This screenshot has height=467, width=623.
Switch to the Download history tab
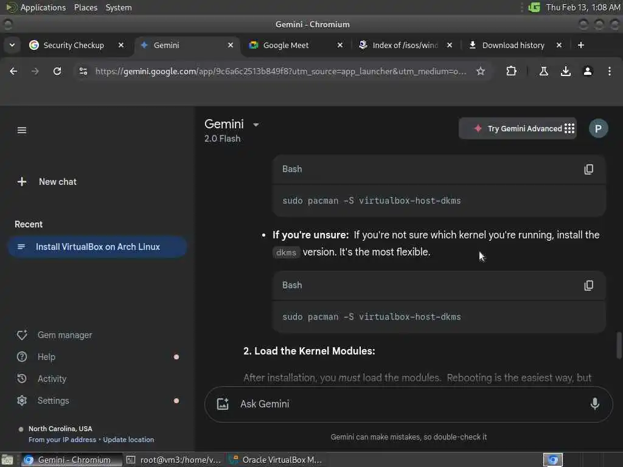[x=513, y=45]
